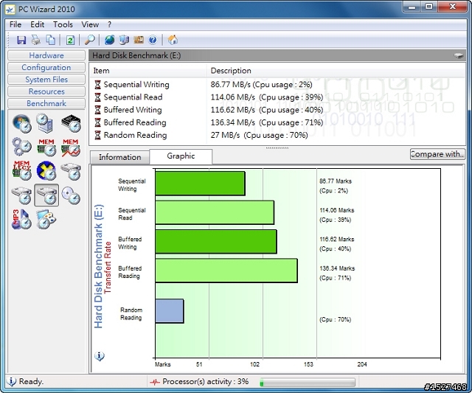Click the blue Help question mark icon
The height and width of the screenshot is (393, 472).
pyautogui.click(x=153, y=40)
